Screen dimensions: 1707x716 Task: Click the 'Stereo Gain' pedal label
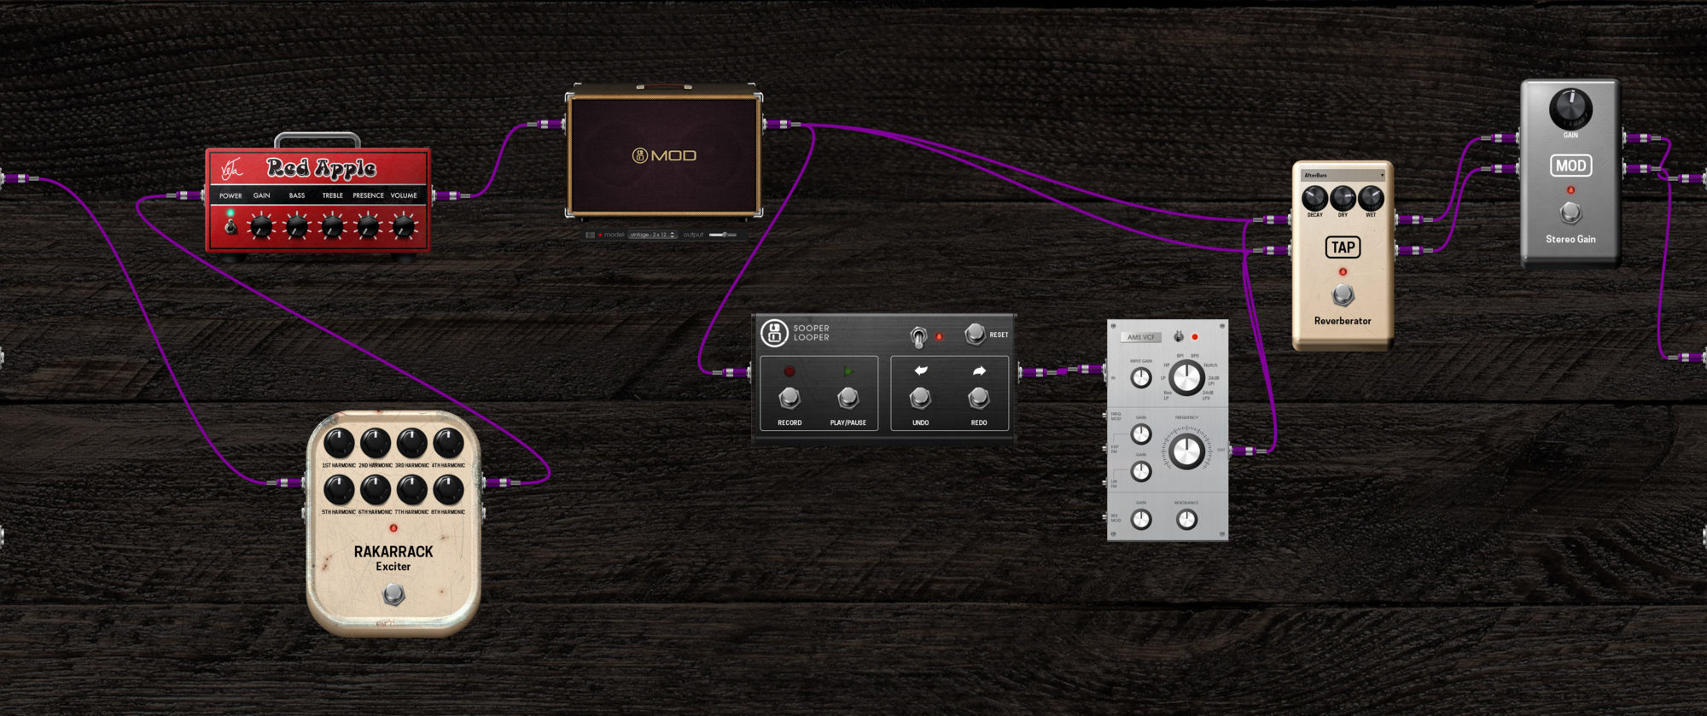coord(1570,239)
